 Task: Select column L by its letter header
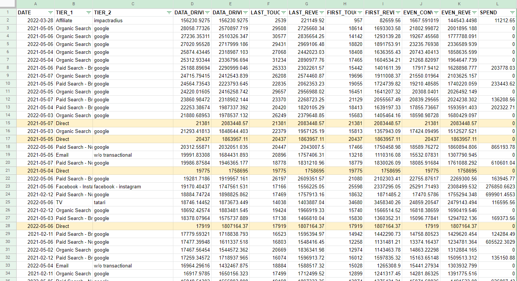pos(497,4)
